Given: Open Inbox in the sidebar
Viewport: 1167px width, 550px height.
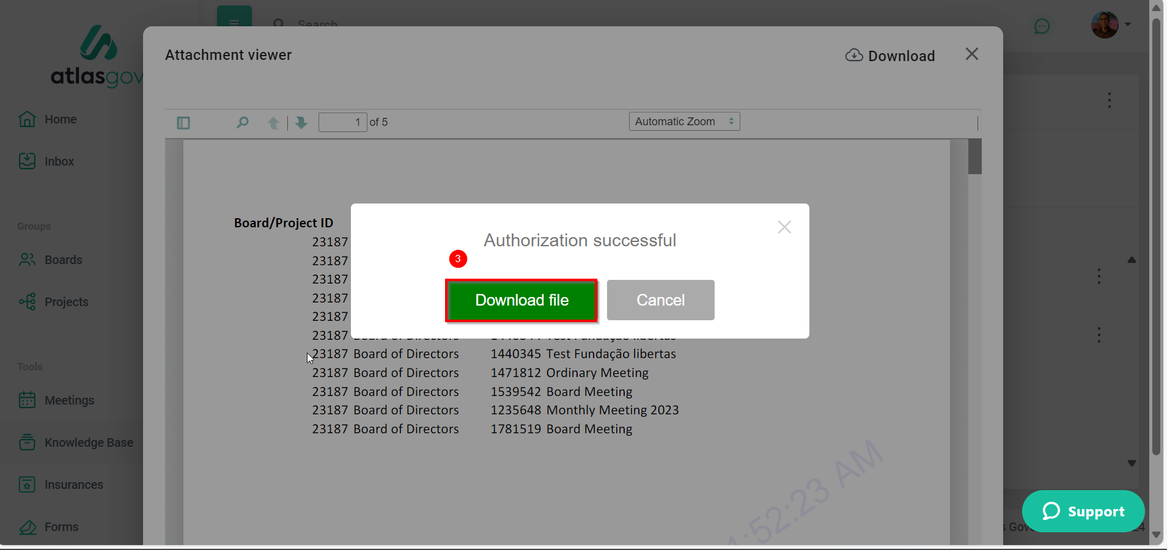Looking at the screenshot, I should [x=59, y=161].
